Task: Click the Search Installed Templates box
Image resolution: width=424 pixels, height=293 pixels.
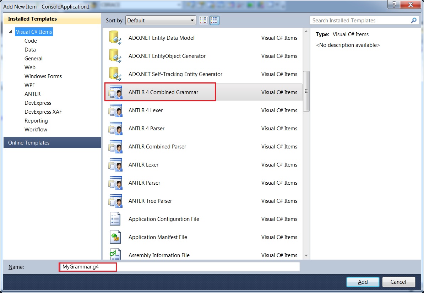Action: (x=364, y=20)
